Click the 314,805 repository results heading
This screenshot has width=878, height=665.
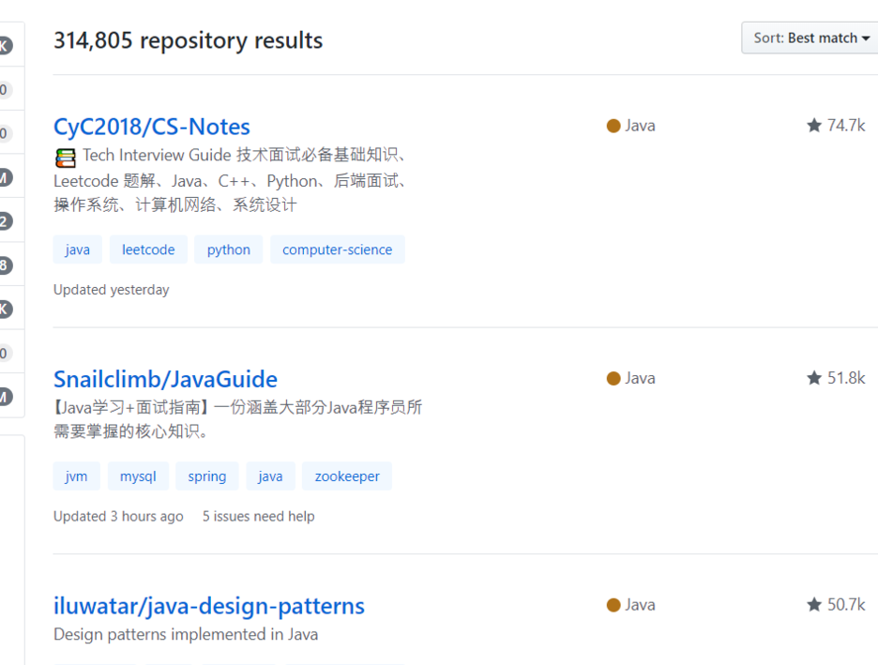click(189, 41)
